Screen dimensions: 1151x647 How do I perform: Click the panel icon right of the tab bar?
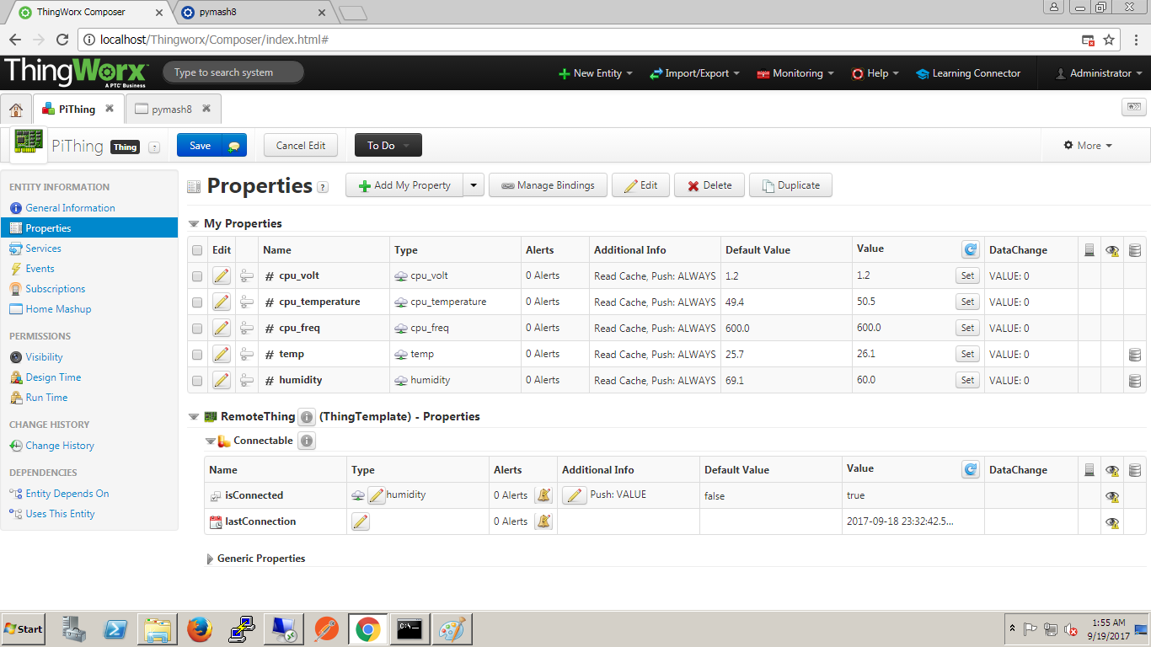click(1133, 107)
